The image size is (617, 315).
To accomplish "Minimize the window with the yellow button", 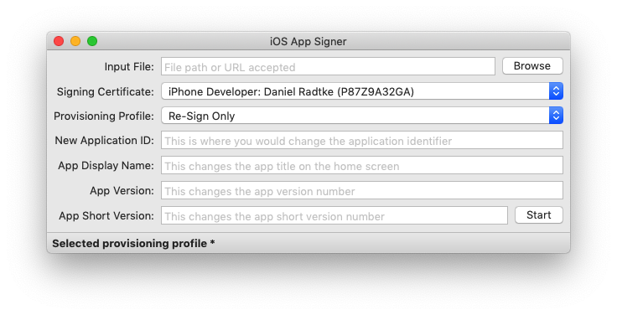I will [75, 41].
